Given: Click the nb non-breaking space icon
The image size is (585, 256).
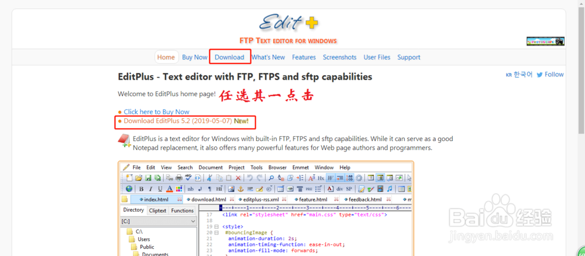Looking at the screenshot, I should pos(190,189).
